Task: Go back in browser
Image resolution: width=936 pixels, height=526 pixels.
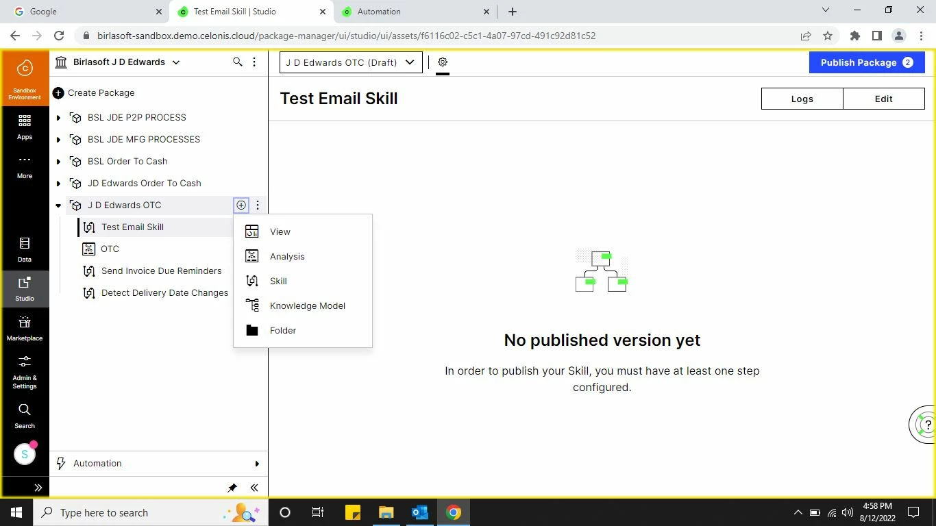Action: 15,36
